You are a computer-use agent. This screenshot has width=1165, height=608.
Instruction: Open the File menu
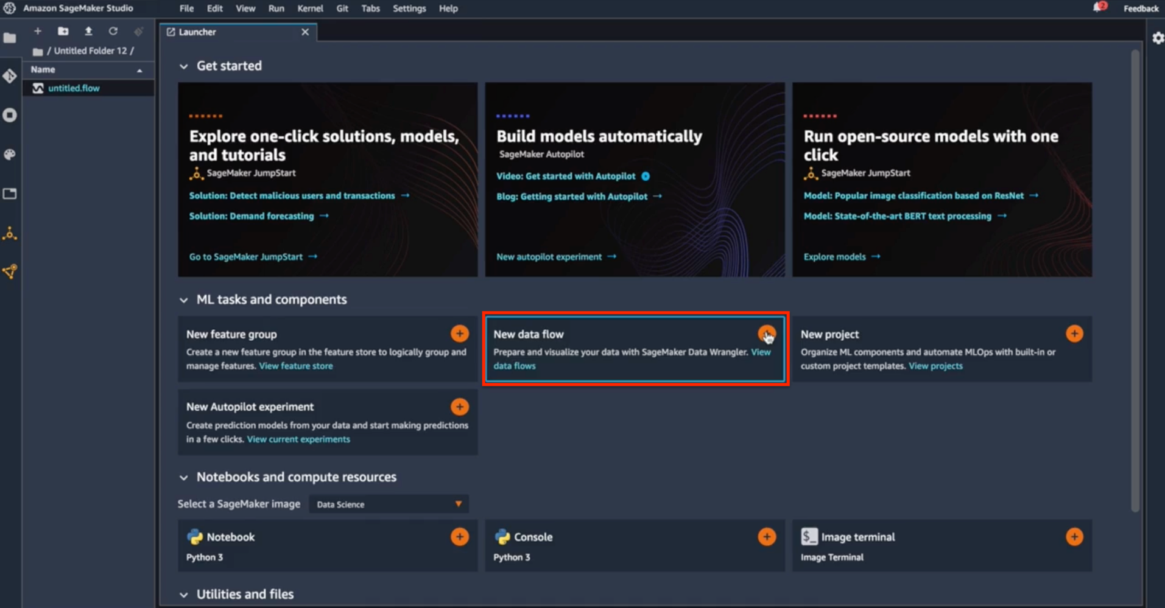(x=186, y=9)
